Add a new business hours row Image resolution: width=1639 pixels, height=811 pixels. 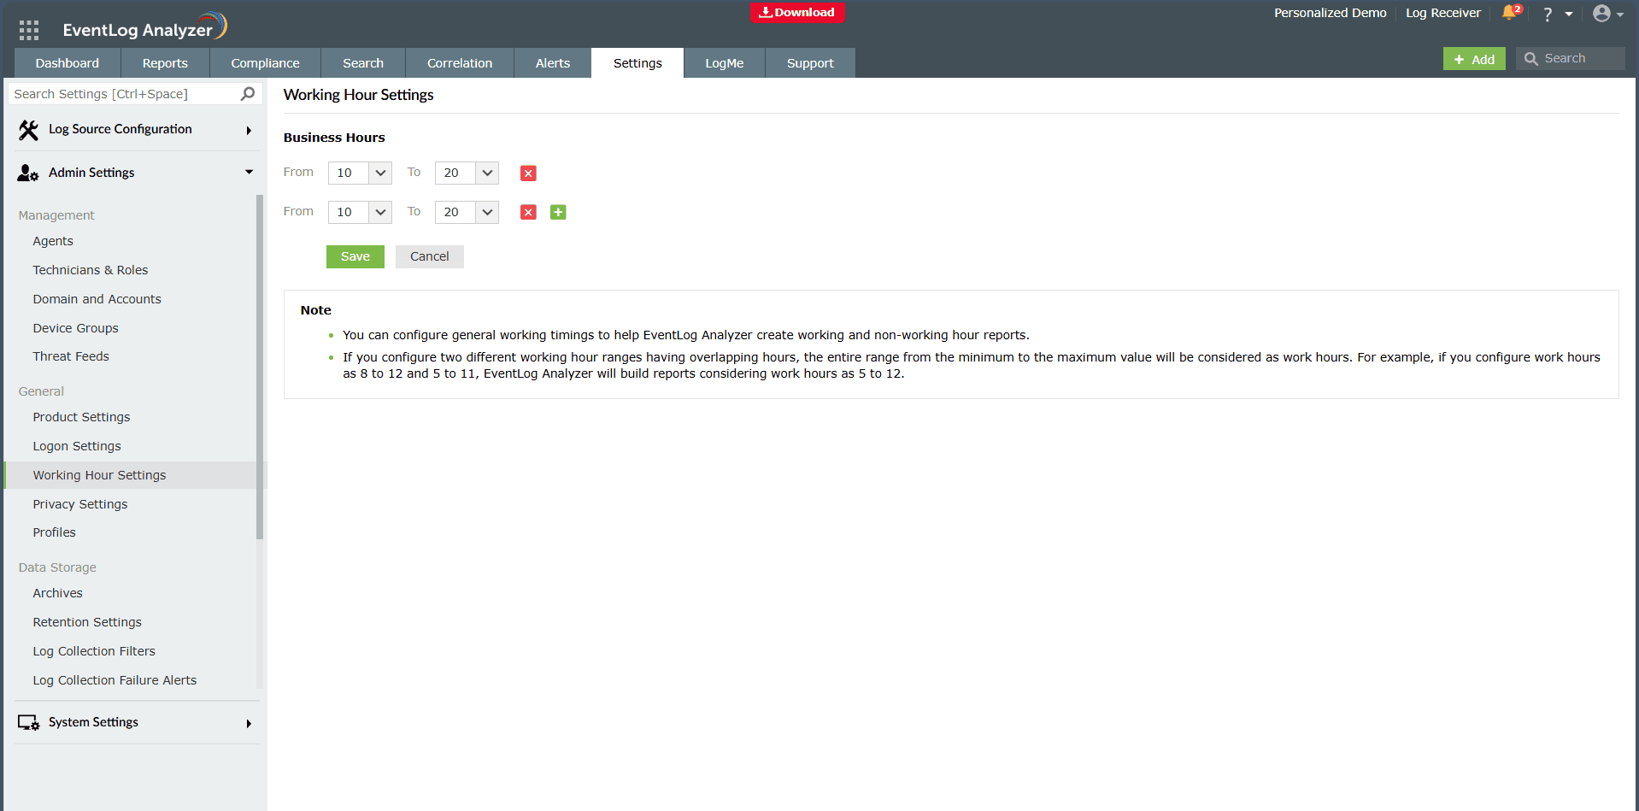click(558, 213)
